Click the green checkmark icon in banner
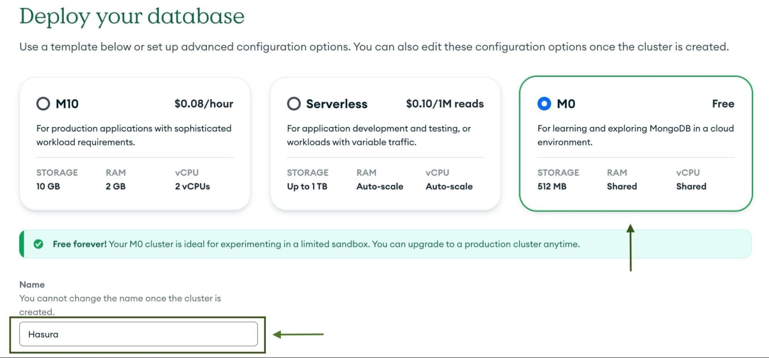Image resolution: width=769 pixels, height=358 pixels. click(x=38, y=244)
